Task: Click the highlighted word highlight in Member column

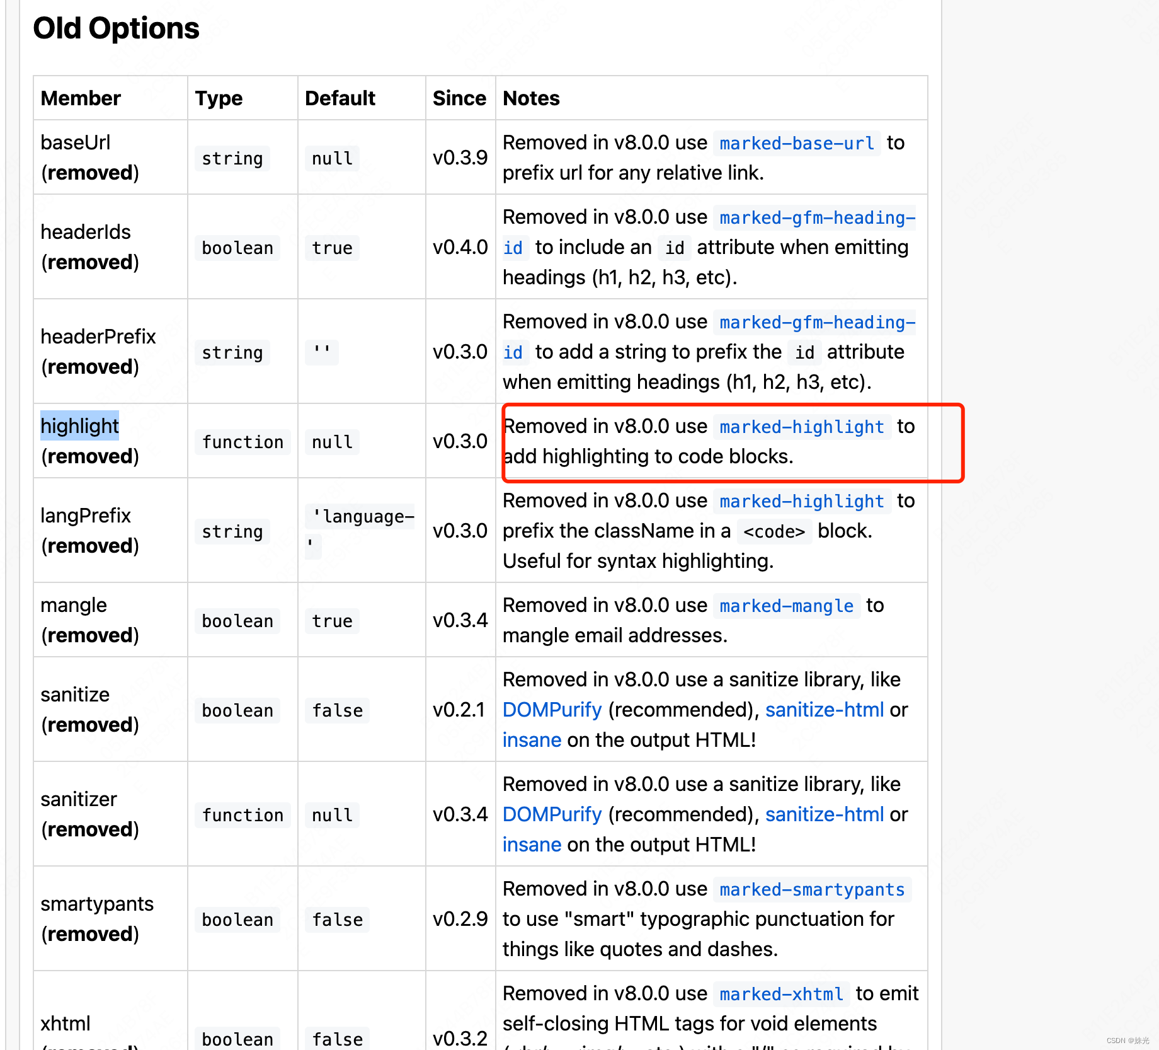Action: (79, 425)
